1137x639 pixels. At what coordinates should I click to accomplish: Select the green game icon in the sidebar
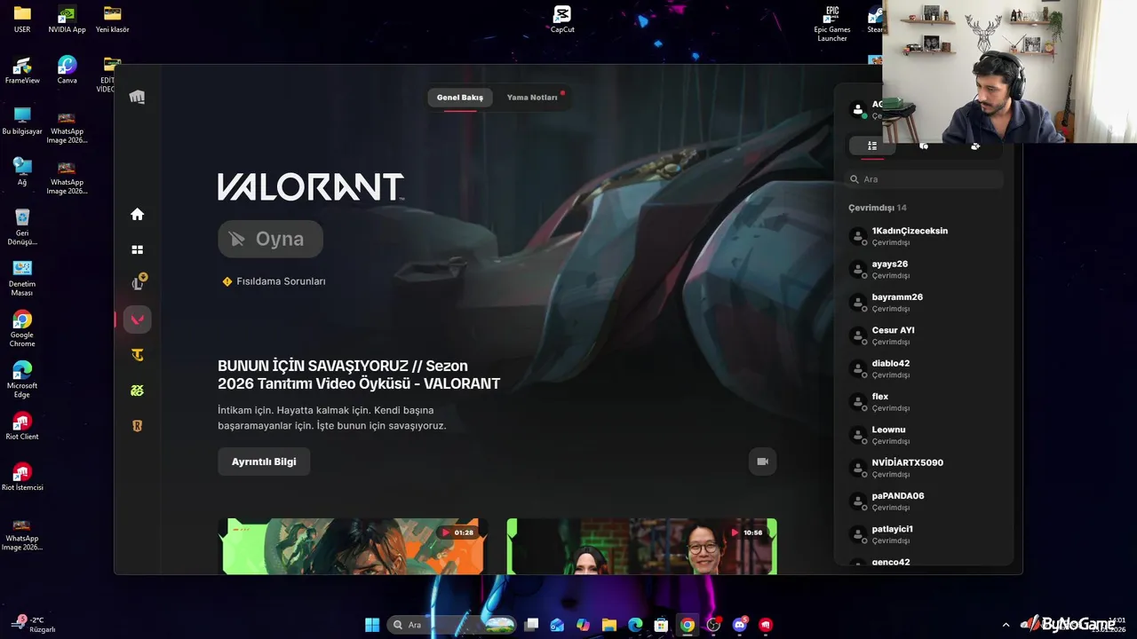click(x=137, y=390)
